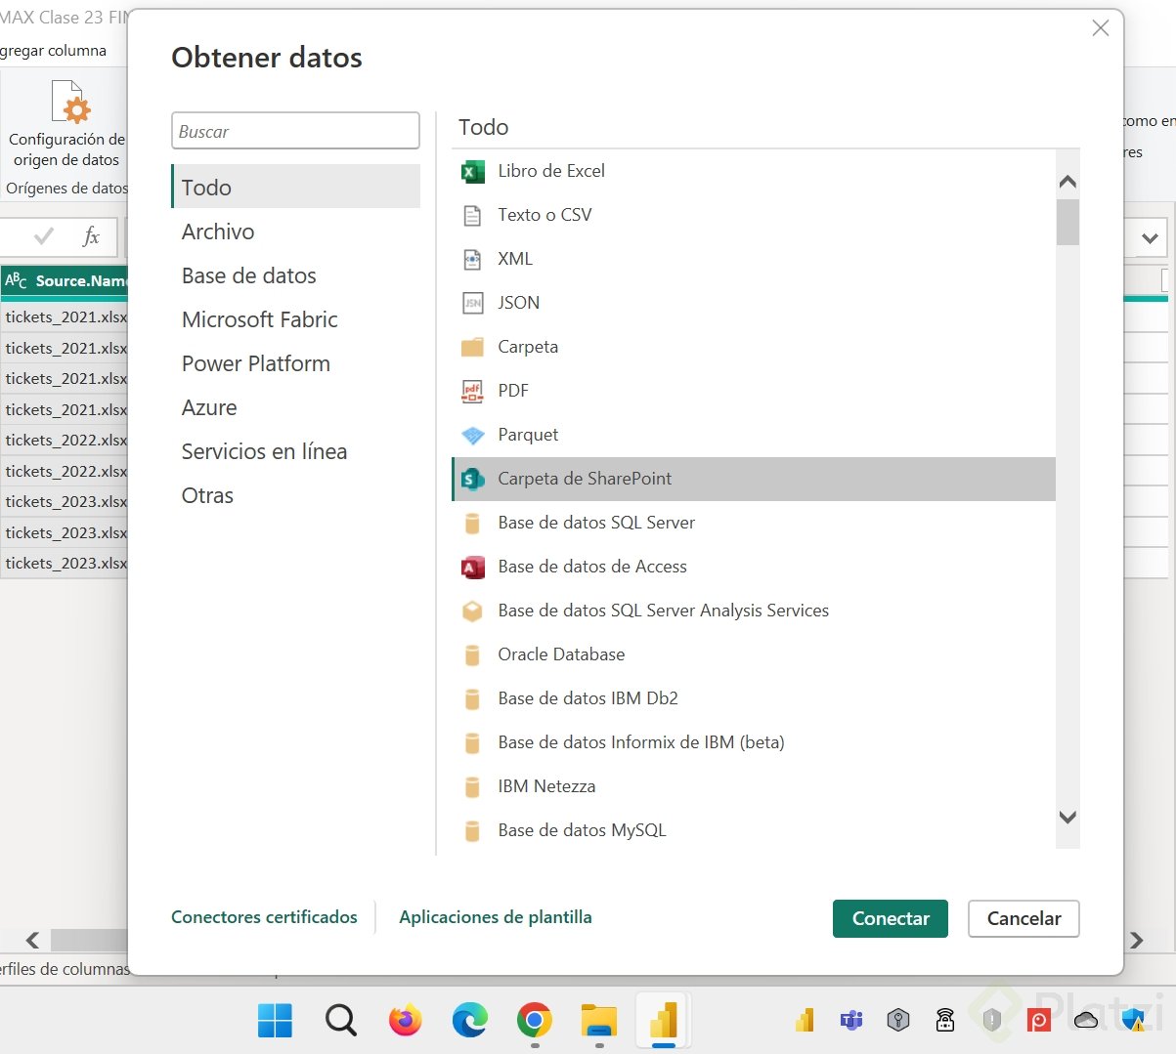Click the Buscar search field

295,131
